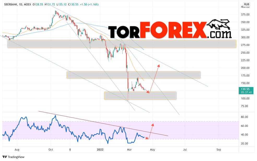Select the open value O128.55
This screenshot has width=257, height=161.
click(38, 5)
